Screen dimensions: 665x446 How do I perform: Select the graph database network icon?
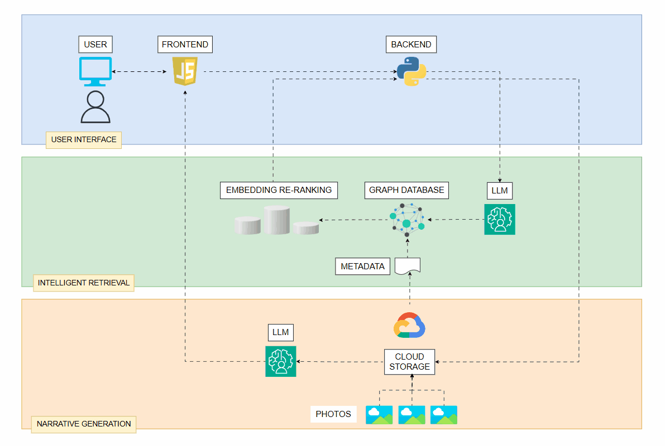point(407,220)
